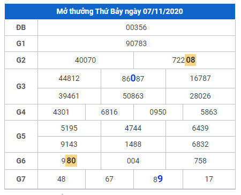Select G2 number 40070
The height and width of the screenshot is (195, 241).
pyautogui.click(x=85, y=60)
